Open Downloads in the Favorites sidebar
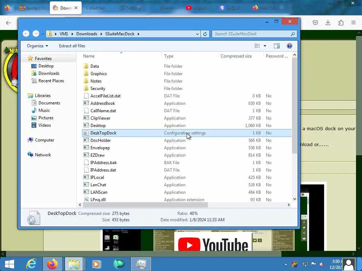Viewport: 362px width, 271px height. 49,73
